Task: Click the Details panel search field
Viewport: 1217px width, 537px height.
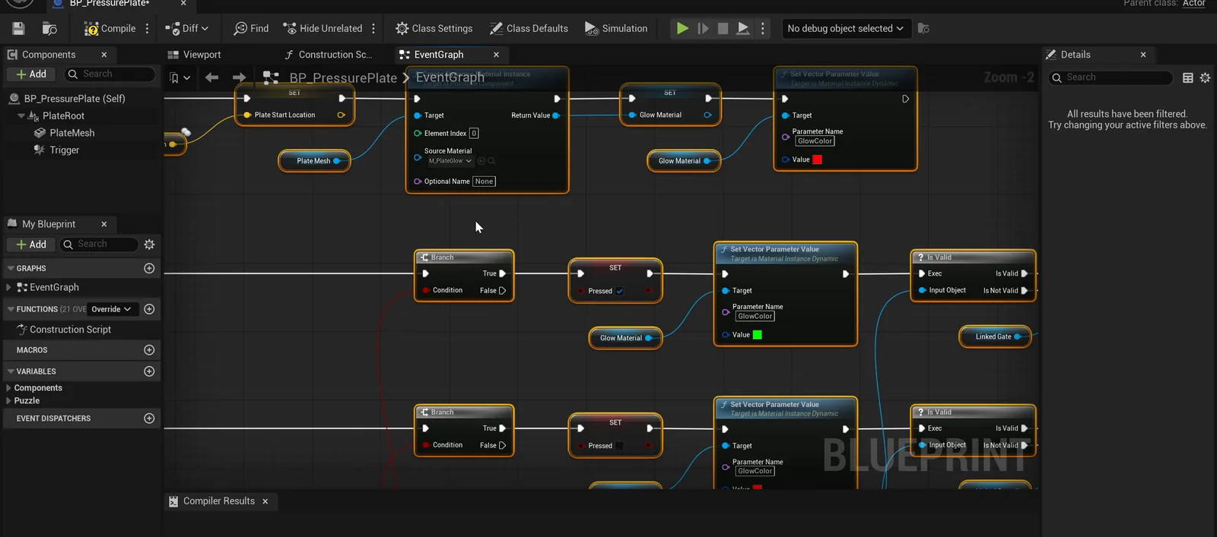Action: (1111, 77)
